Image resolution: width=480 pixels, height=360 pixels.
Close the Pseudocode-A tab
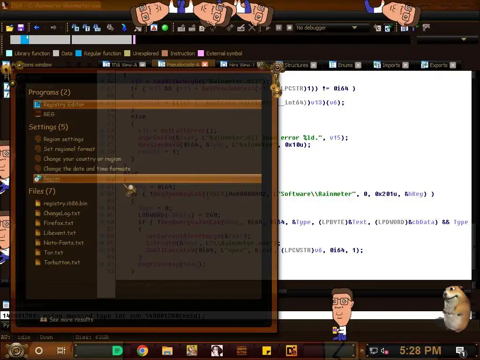tap(205, 64)
